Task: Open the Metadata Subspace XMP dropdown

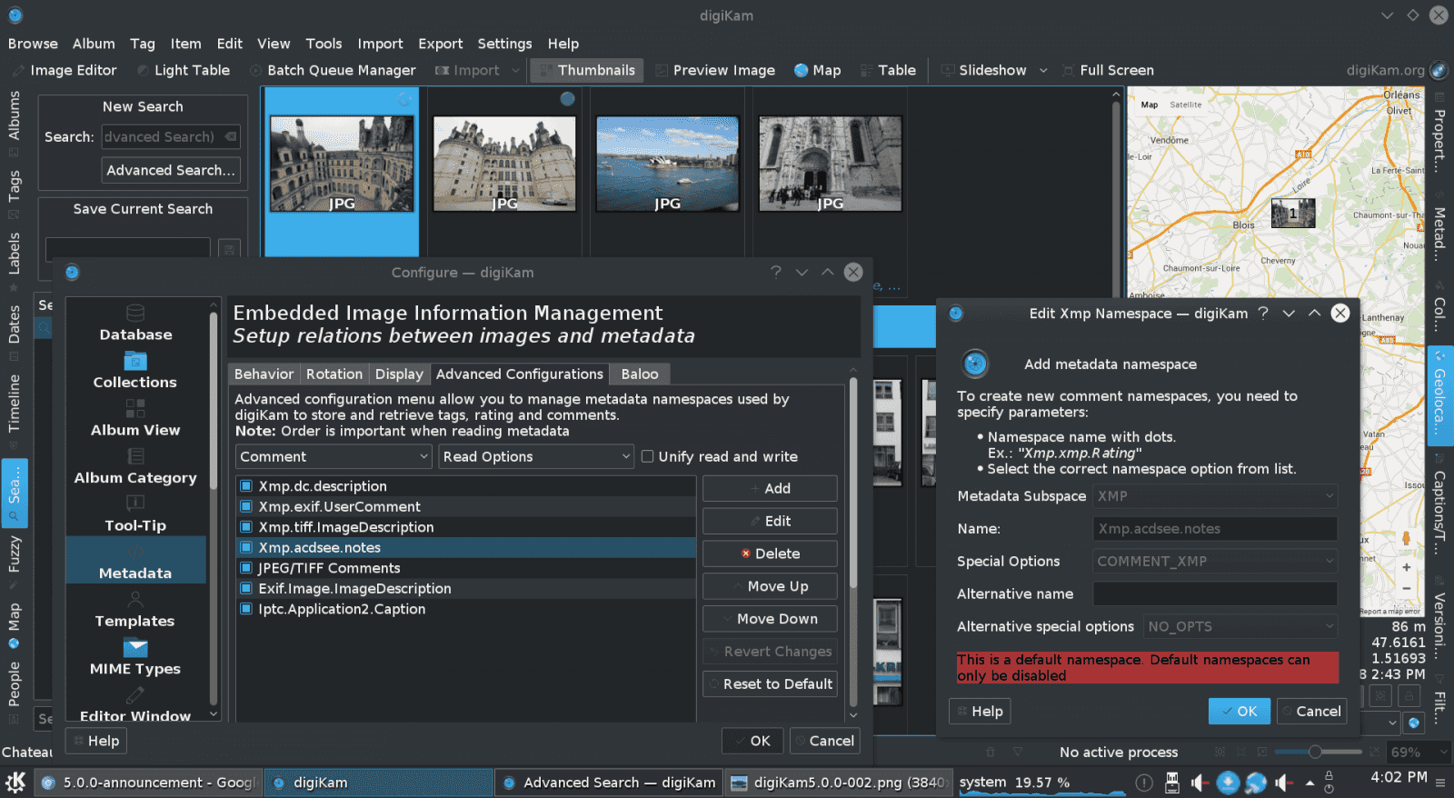Action: pyautogui.click(x=1215, y=496)
